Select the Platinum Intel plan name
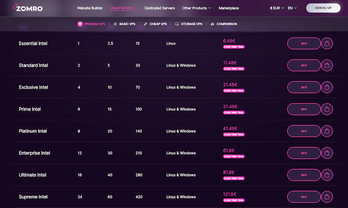The image size is (348, 208). tap(33, 131)
